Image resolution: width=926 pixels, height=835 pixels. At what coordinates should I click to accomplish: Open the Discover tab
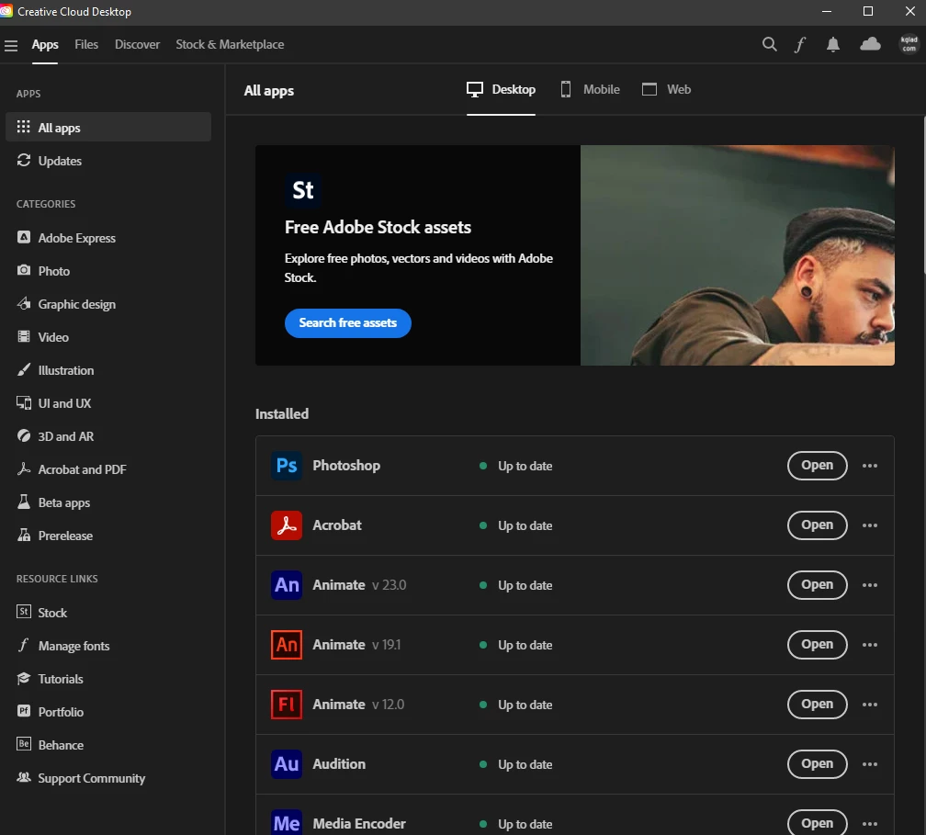137,44
